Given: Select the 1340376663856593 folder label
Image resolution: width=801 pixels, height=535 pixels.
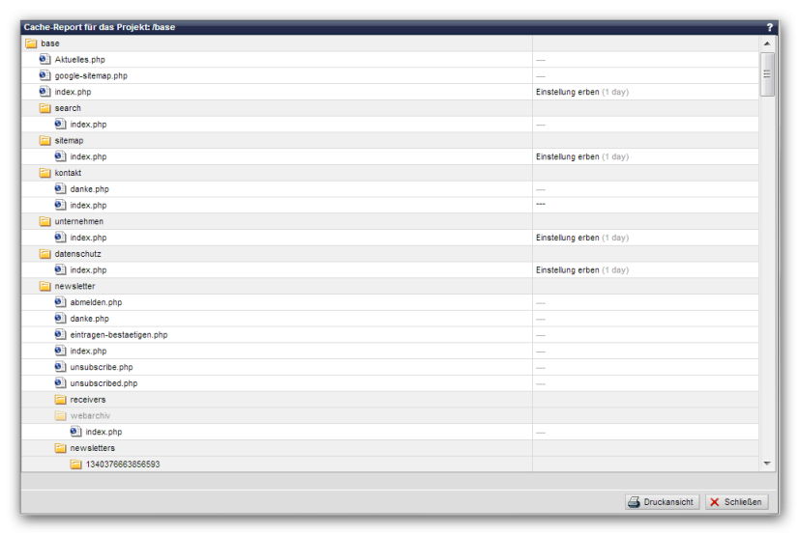Looking at the screenshot, I should (x=123, y=465).
